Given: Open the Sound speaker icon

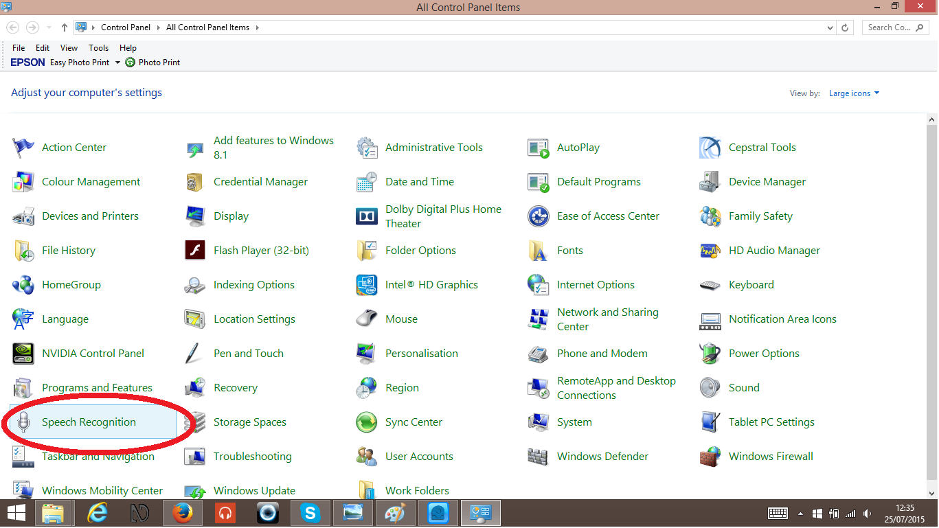Looking at the screenshot, I should click(x=710, y=388).
